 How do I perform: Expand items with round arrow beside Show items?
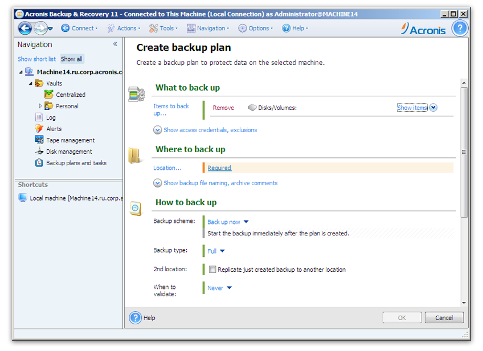pos(433,108)
